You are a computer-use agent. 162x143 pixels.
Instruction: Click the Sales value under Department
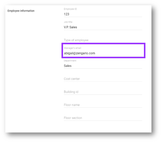click(x=68, y=66)
